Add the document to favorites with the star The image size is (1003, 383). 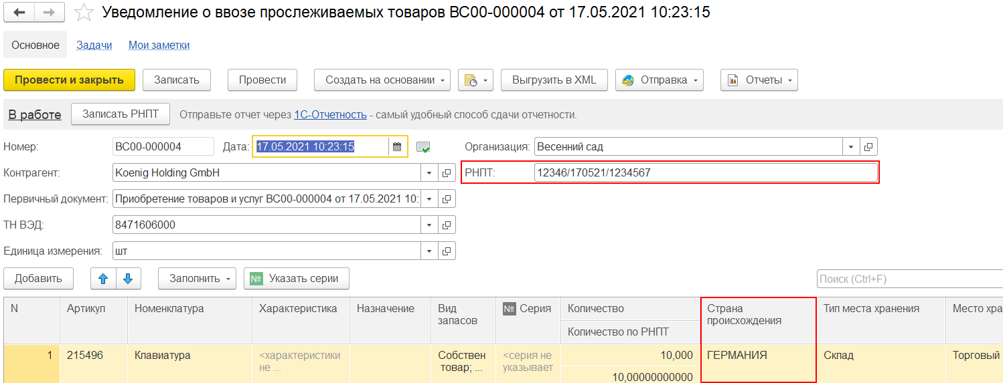[x=84, y=12]
